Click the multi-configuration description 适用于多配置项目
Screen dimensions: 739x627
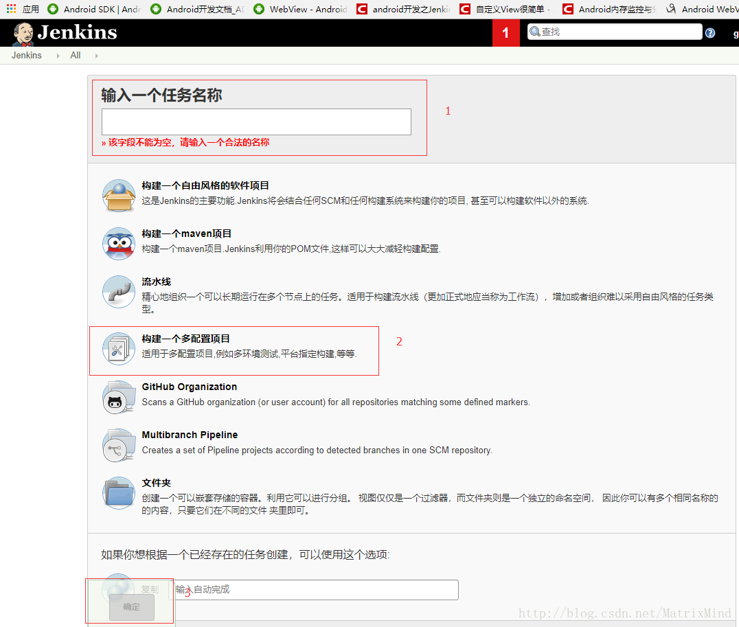249,354
